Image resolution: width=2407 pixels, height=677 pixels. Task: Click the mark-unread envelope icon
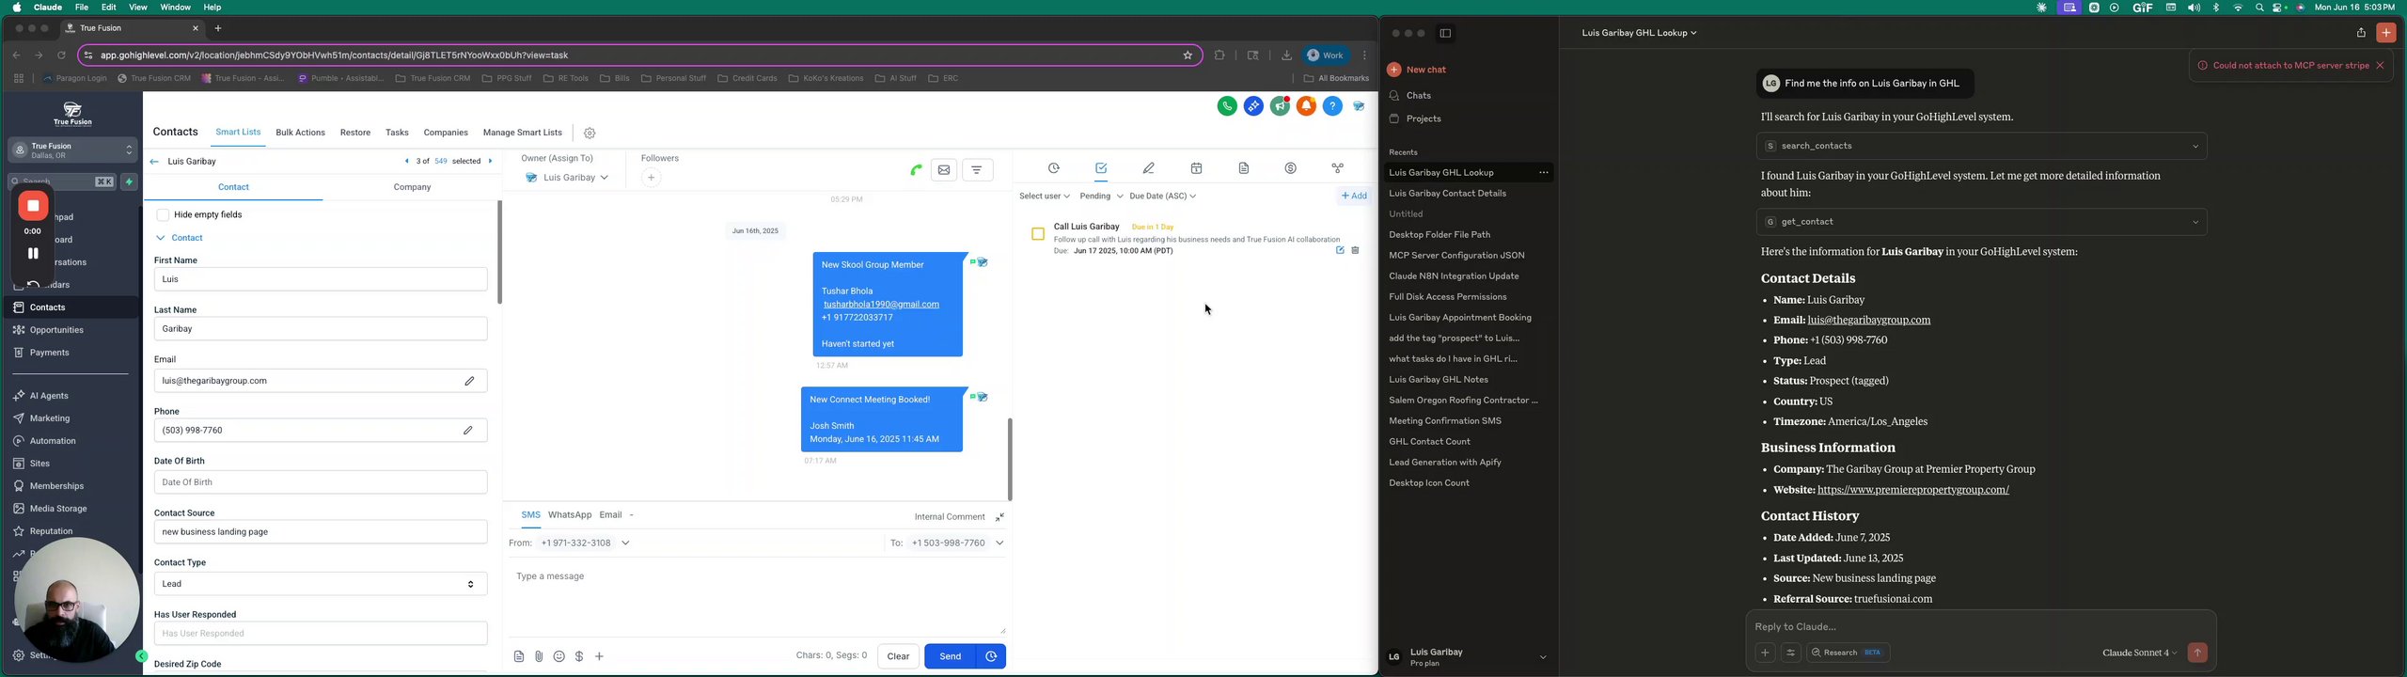(944, 170)
